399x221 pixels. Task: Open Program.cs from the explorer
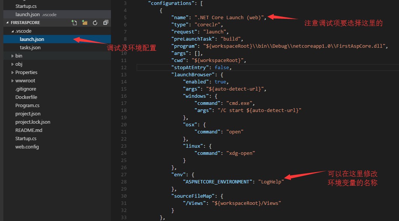(27, 105)
